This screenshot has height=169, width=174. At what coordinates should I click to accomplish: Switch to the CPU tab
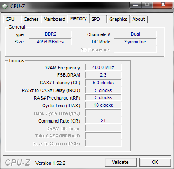coord(12,19)
